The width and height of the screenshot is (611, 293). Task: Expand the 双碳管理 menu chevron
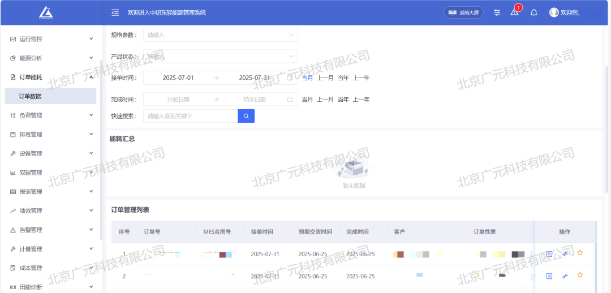coord(91,172)
